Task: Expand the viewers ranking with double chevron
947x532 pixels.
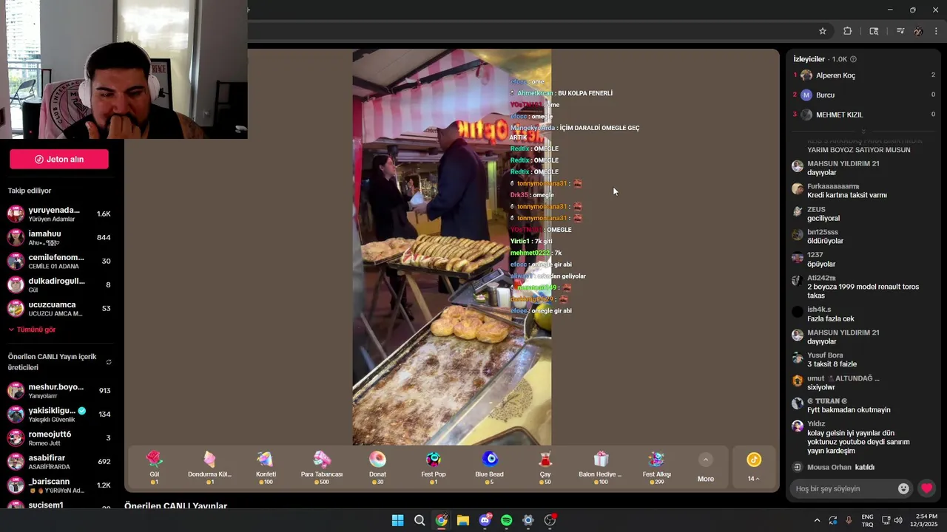Action: 863,131
